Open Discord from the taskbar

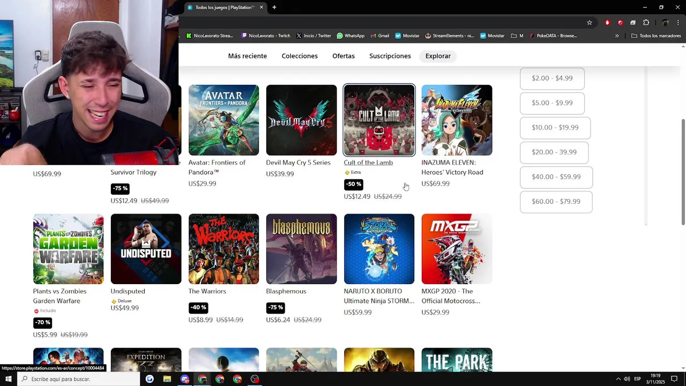[x=185, y=379]
